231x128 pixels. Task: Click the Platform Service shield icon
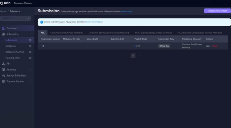pos(3,81)
